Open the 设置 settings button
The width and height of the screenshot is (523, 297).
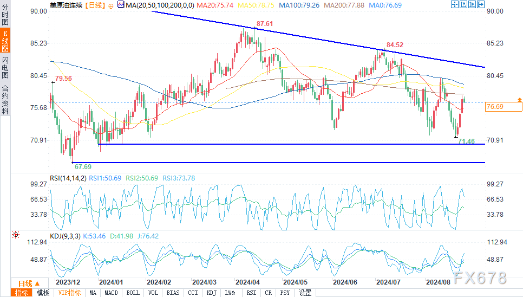point(305,293)
